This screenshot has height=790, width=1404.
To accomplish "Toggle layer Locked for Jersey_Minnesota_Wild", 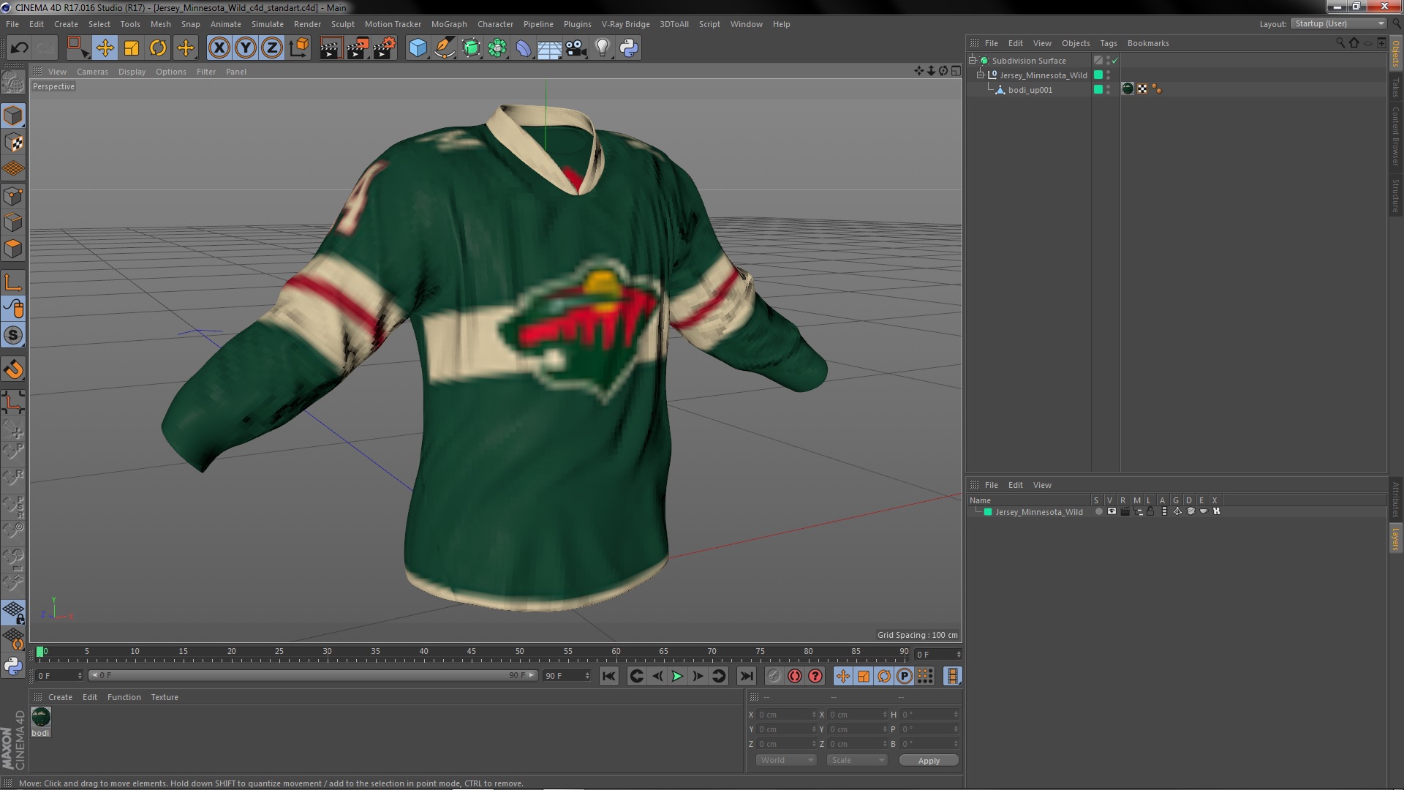I will [1150, 512].
